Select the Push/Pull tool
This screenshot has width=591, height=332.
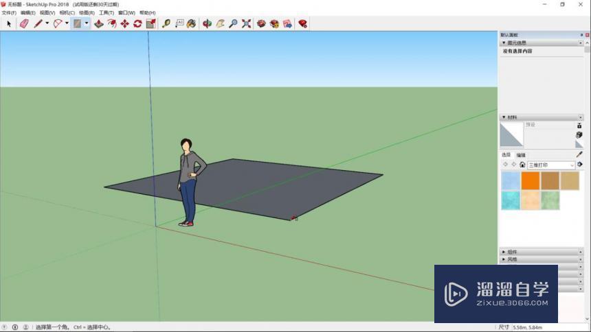pos(99,24)
